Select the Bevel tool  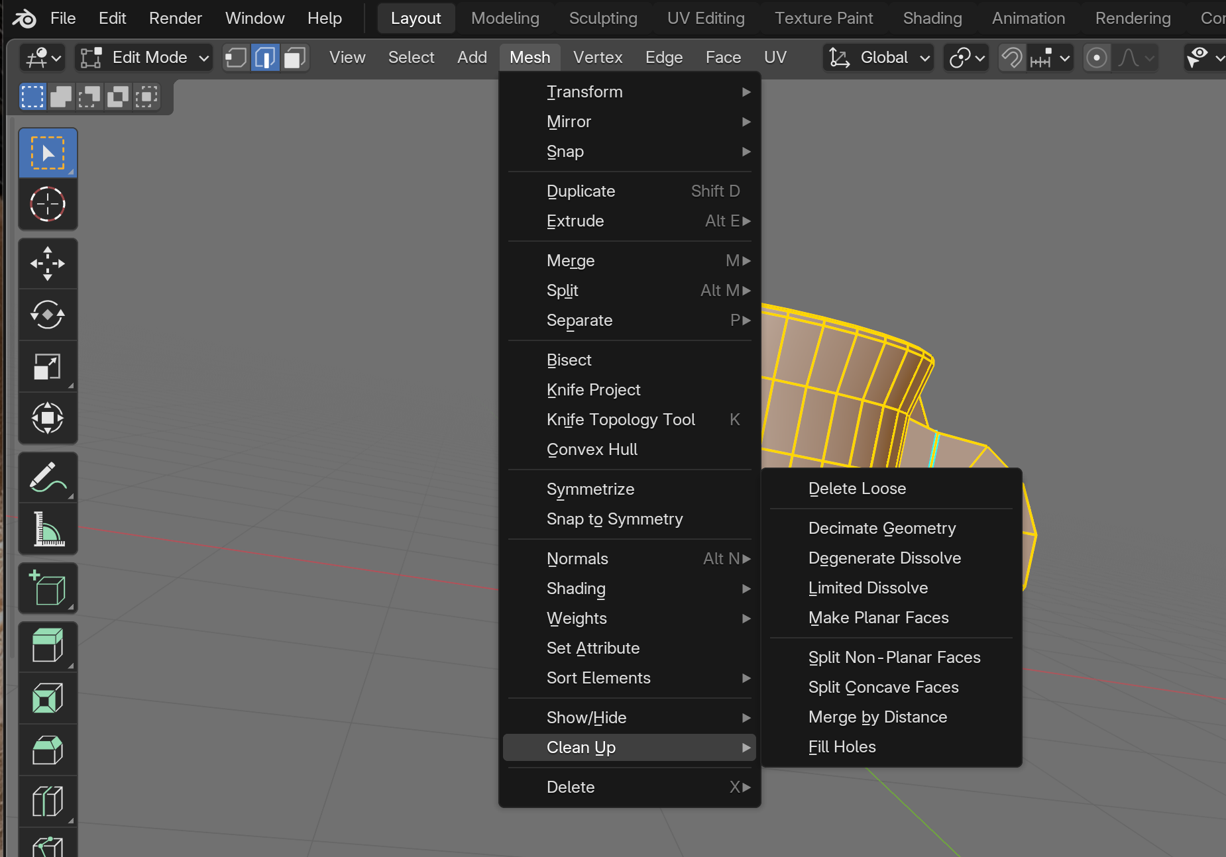tap(48, 750)
